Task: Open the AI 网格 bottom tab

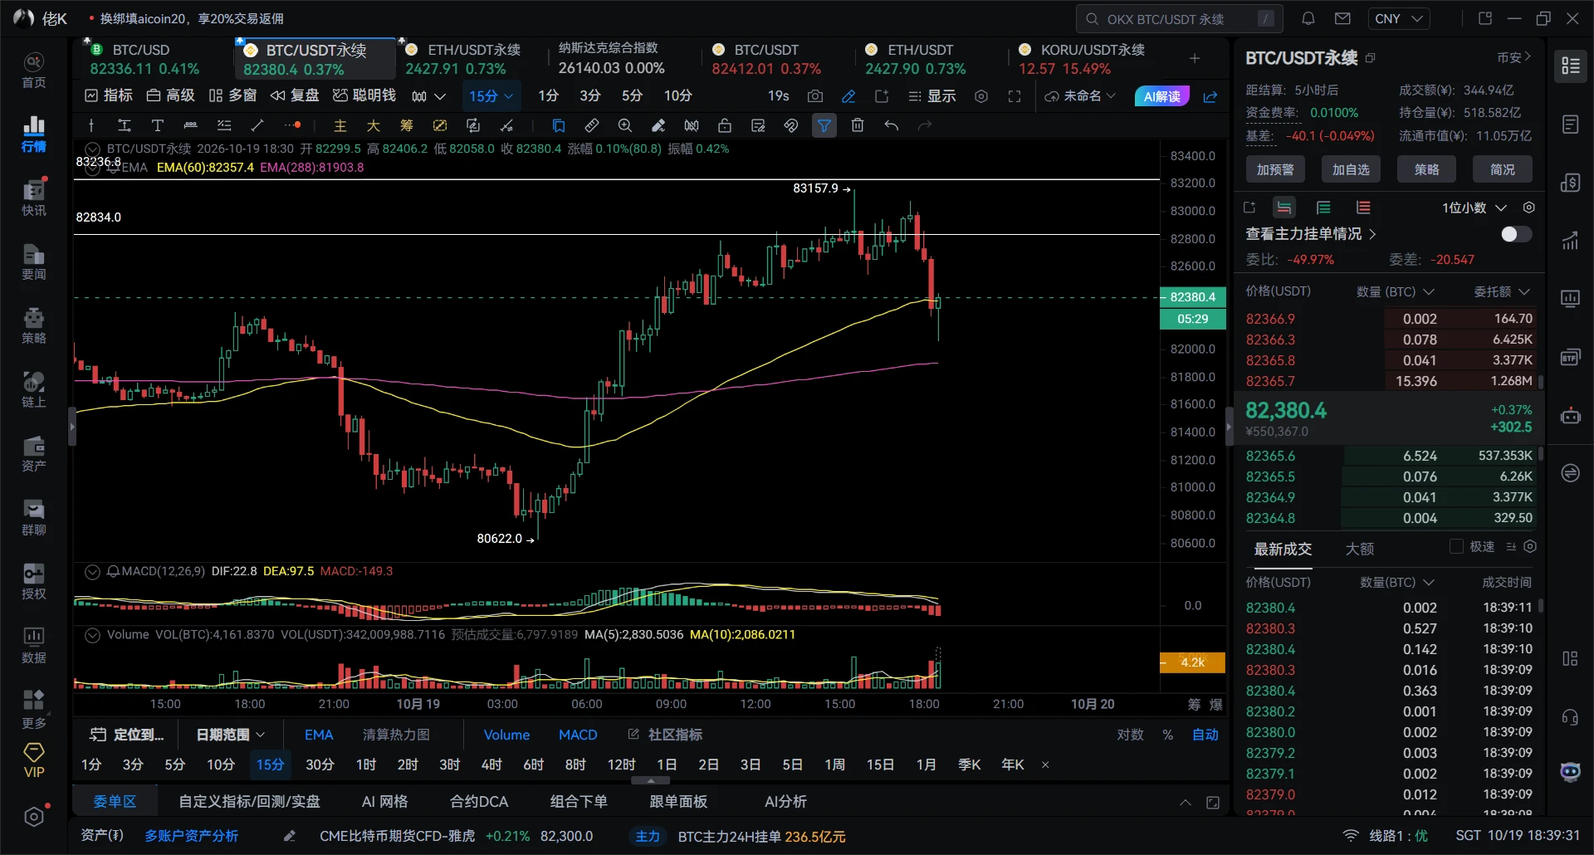Action: [x=385, y=802]
